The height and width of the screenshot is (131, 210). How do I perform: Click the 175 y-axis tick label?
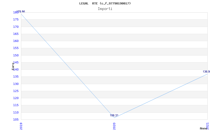[x=16, y=19]
